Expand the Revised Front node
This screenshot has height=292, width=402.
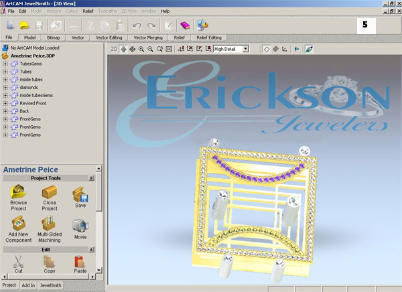coord(5,104)
